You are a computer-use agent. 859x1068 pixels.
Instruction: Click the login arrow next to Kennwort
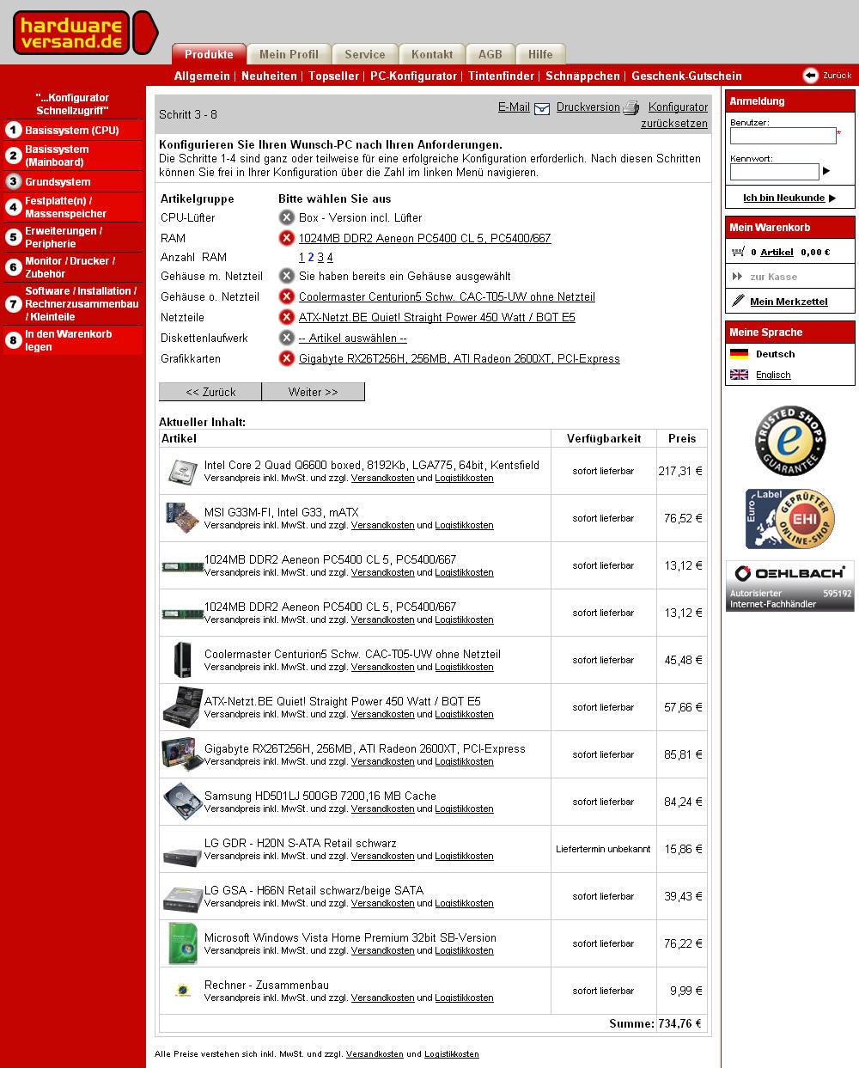[x=826, y=171]
